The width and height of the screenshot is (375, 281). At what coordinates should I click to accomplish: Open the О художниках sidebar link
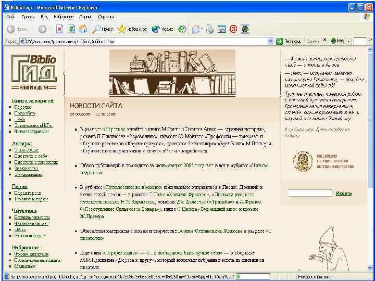[28, 174]
